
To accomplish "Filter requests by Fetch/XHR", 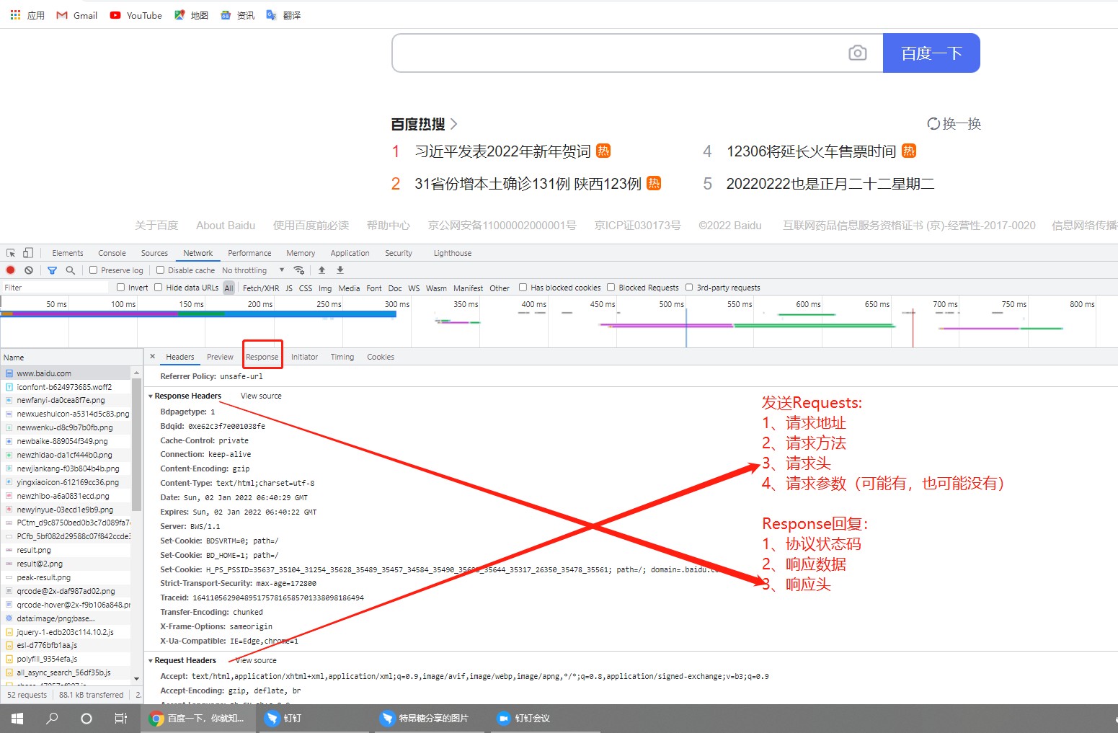I will pos(261,288).
